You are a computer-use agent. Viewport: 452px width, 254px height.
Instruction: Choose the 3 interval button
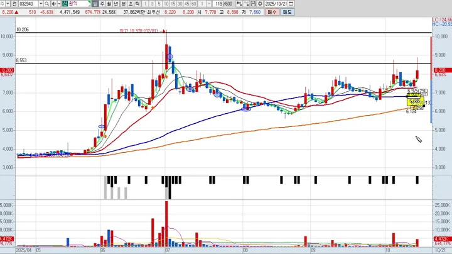152,4
